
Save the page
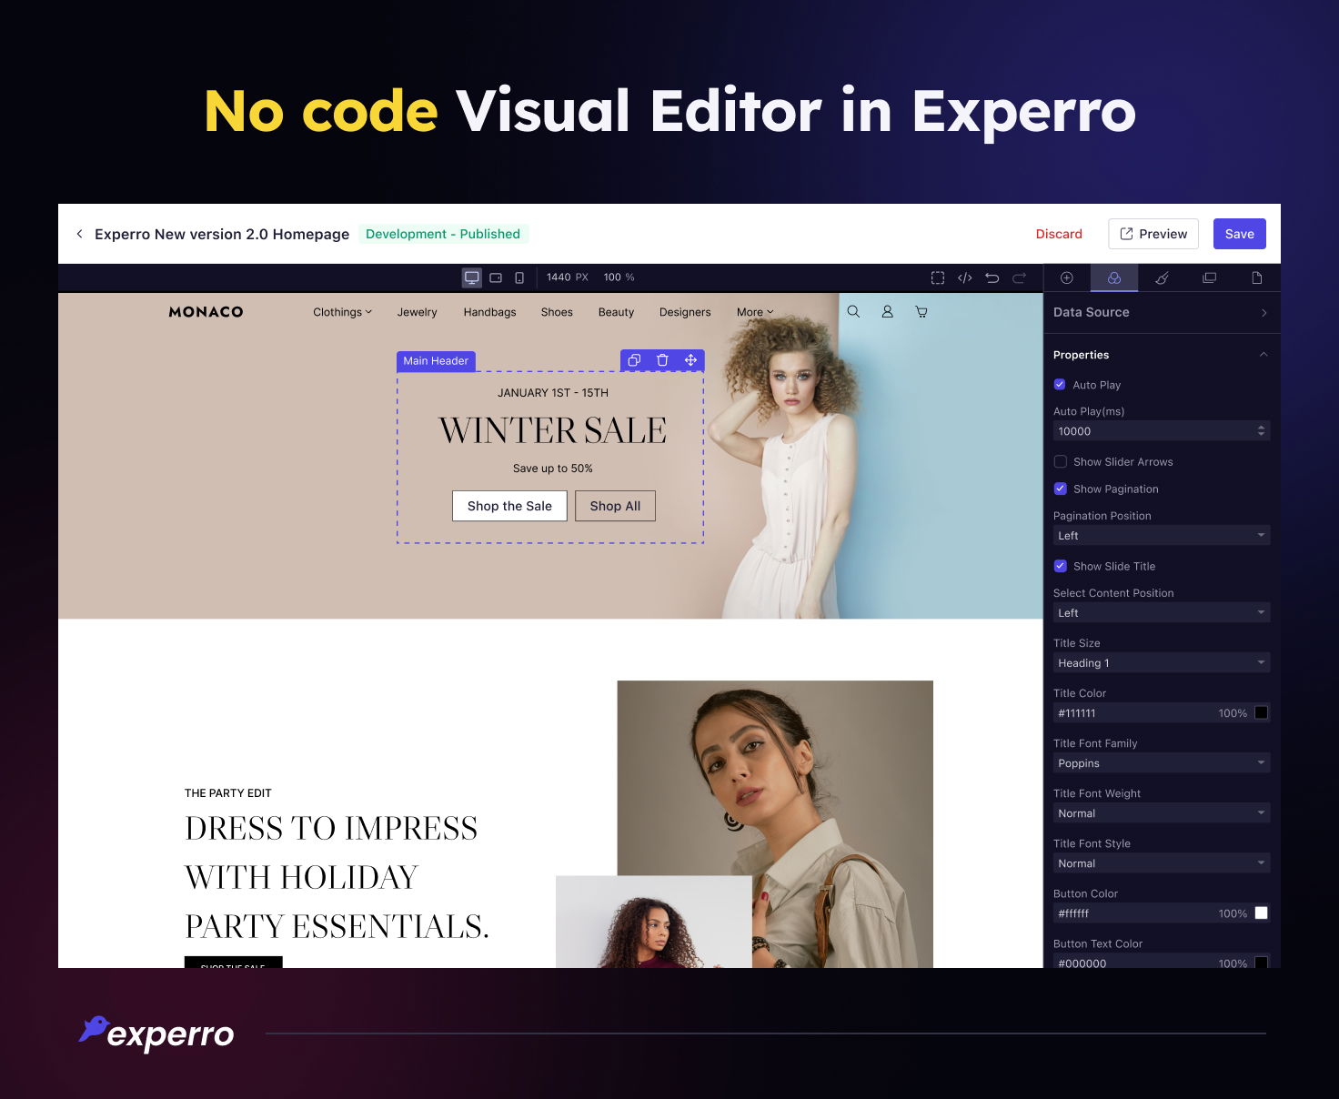1239,234
